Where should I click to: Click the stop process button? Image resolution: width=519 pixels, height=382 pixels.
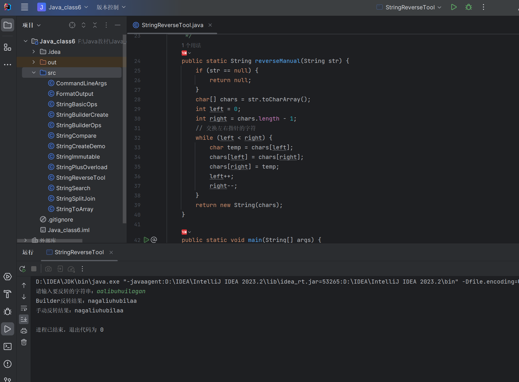(34, 269)
